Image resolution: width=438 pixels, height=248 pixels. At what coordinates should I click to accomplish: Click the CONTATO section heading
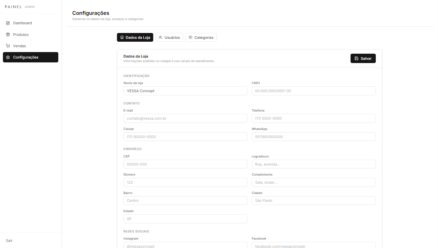coord(132,103)
